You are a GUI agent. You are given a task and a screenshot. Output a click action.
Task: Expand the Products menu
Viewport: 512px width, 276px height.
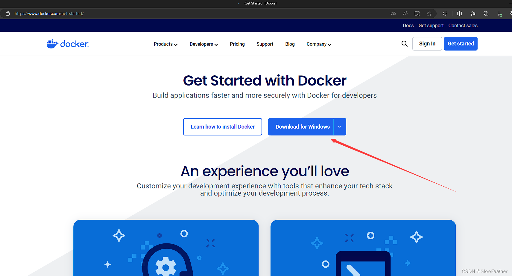166,44
